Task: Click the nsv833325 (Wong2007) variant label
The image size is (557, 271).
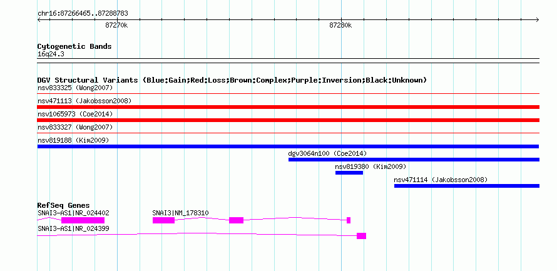Action: coord(75,88)
